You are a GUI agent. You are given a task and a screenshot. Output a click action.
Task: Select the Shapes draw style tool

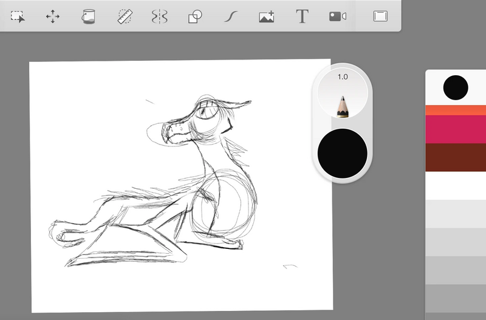click(x=195, y=16)
